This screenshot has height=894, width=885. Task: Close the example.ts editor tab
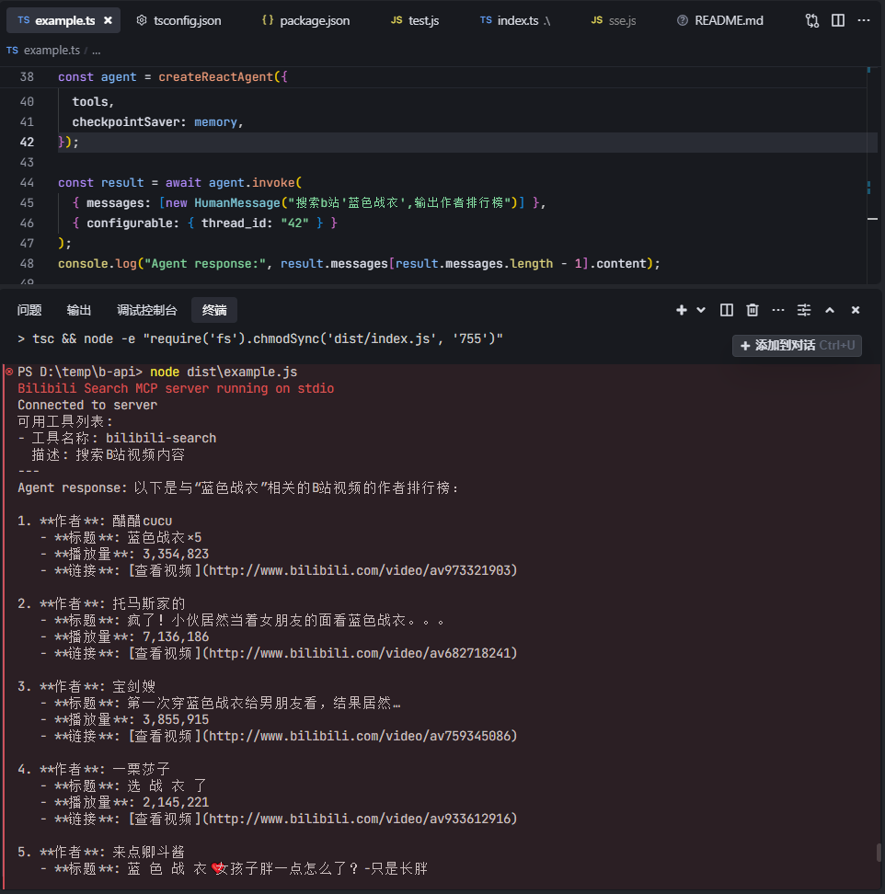tap(108, 20)
